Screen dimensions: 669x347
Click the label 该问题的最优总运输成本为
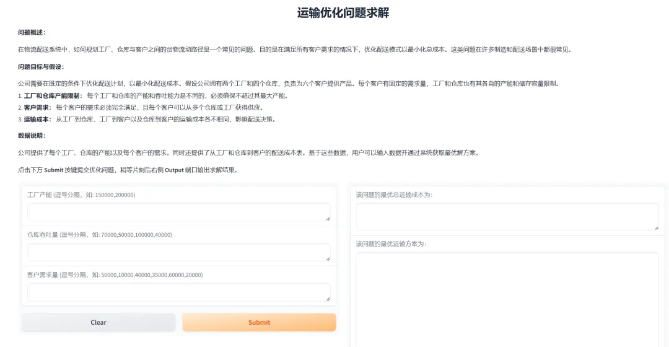click(x=394, y=195)
